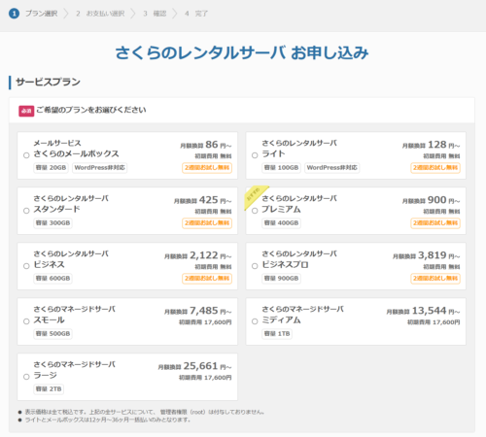
Task: Click the 13,544 円 monthly price
Action: [423, 311]
